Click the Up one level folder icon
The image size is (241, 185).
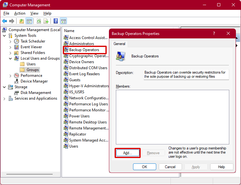point(22,21)
